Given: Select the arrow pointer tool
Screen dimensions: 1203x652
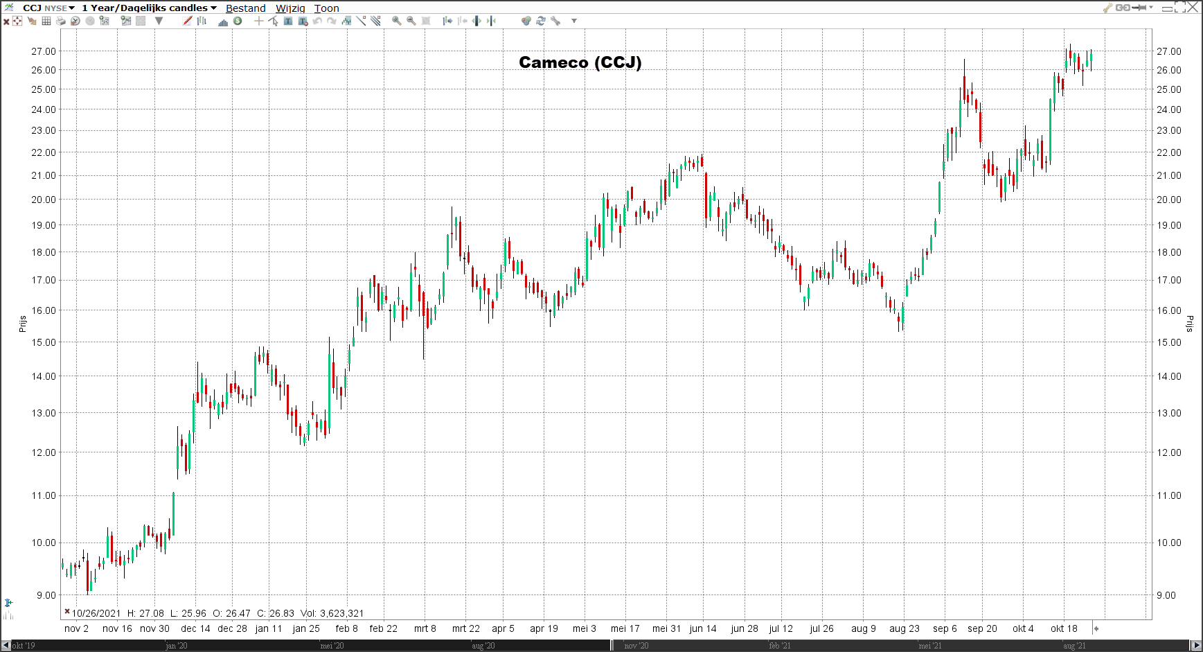Looking at the screenshot, I should (x=273, y=21).
